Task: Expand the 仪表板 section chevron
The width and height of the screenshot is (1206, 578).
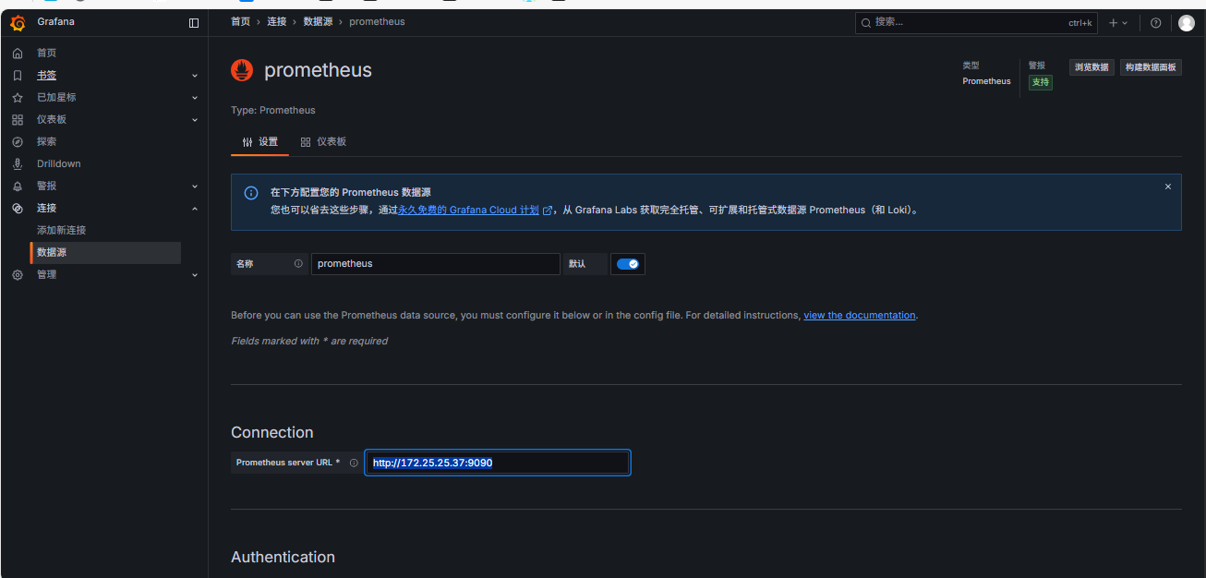Action: 195,119
